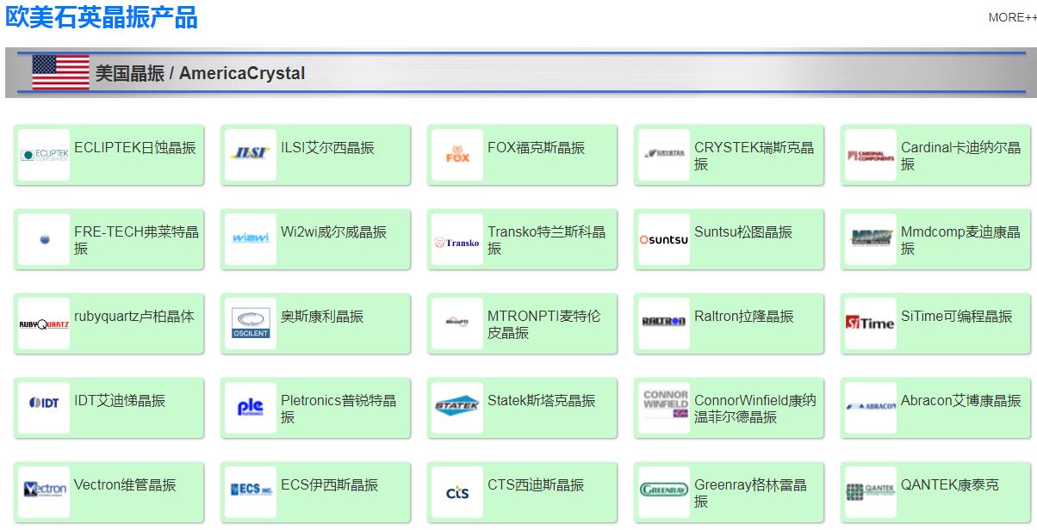This screenshot has height=530, width=1037.
Task: Click the MMD logo icon
Action: click(x=871, y=239)
